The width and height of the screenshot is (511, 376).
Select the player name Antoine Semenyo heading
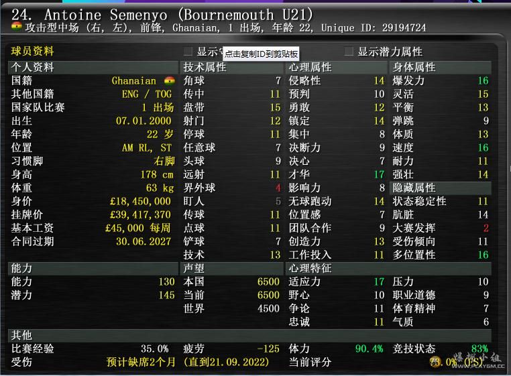pyautogui.click(x=105, y=15)
